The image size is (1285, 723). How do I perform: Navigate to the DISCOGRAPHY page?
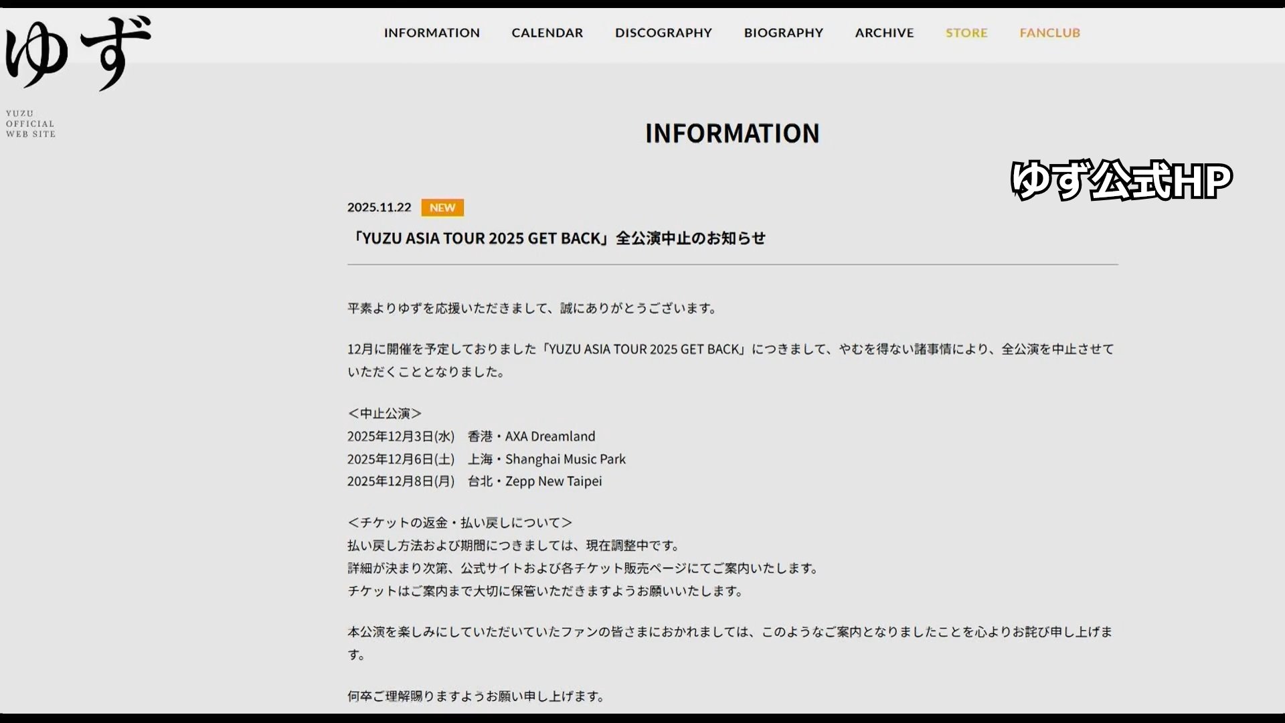click(x=663, y=33)
